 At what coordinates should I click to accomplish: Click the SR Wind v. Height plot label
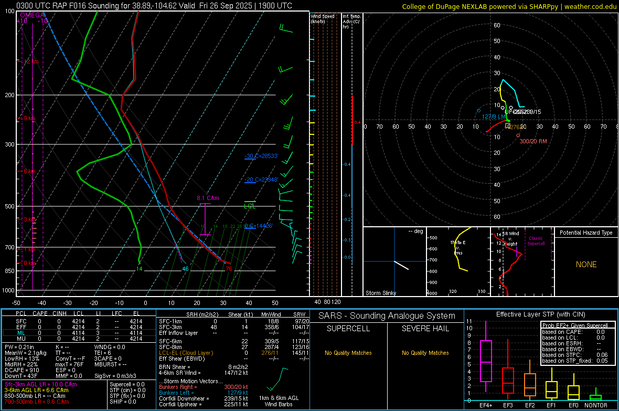[510, 239]
